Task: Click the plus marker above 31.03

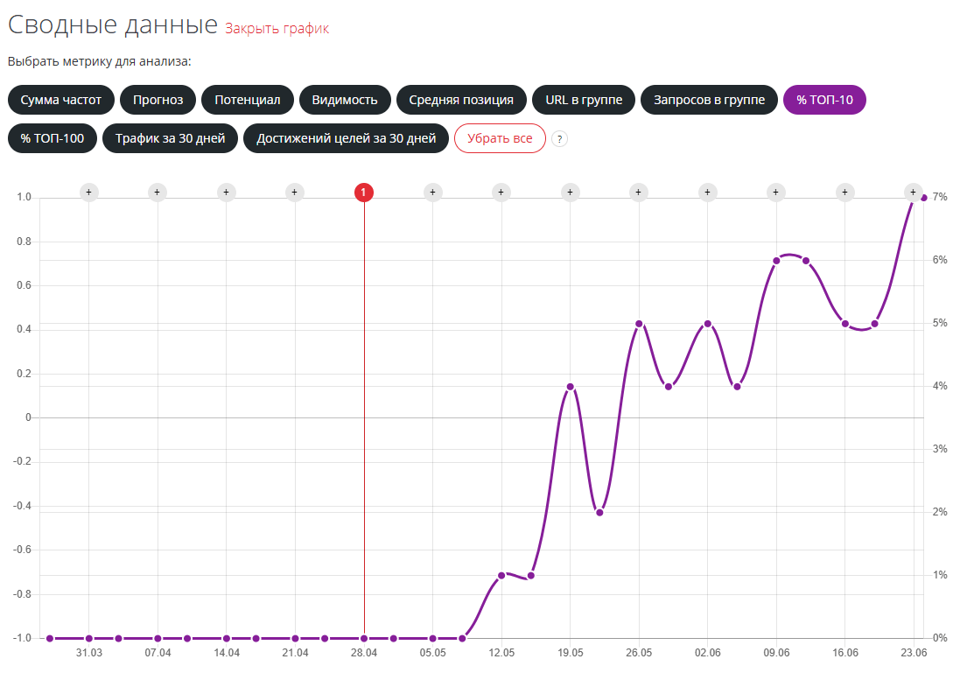Action: pos(88,193)
